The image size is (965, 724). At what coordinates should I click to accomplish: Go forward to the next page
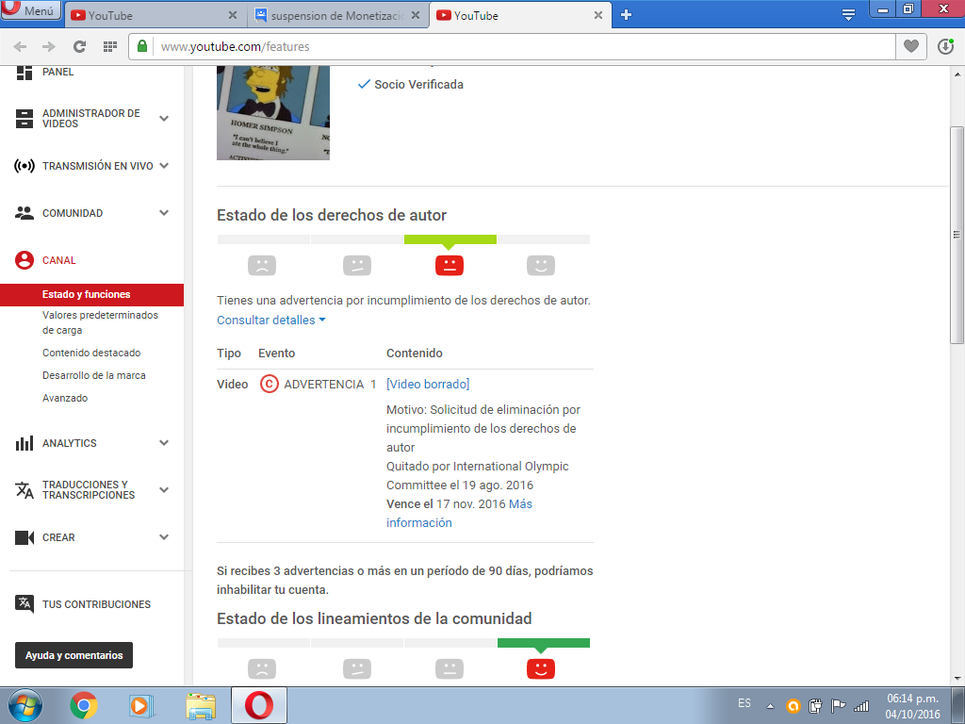tap(49, 47)
